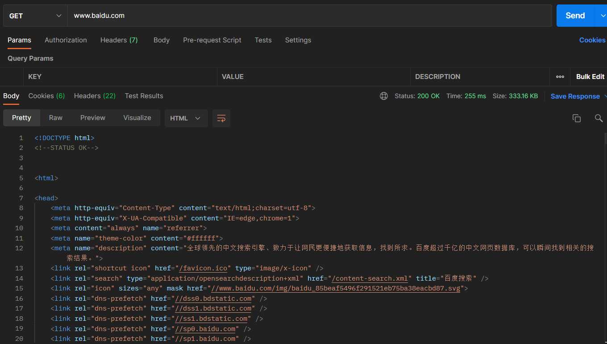Click the <head> tag on line 7
This screenshot has height=344, width=607.
click(x=46, y=198)
